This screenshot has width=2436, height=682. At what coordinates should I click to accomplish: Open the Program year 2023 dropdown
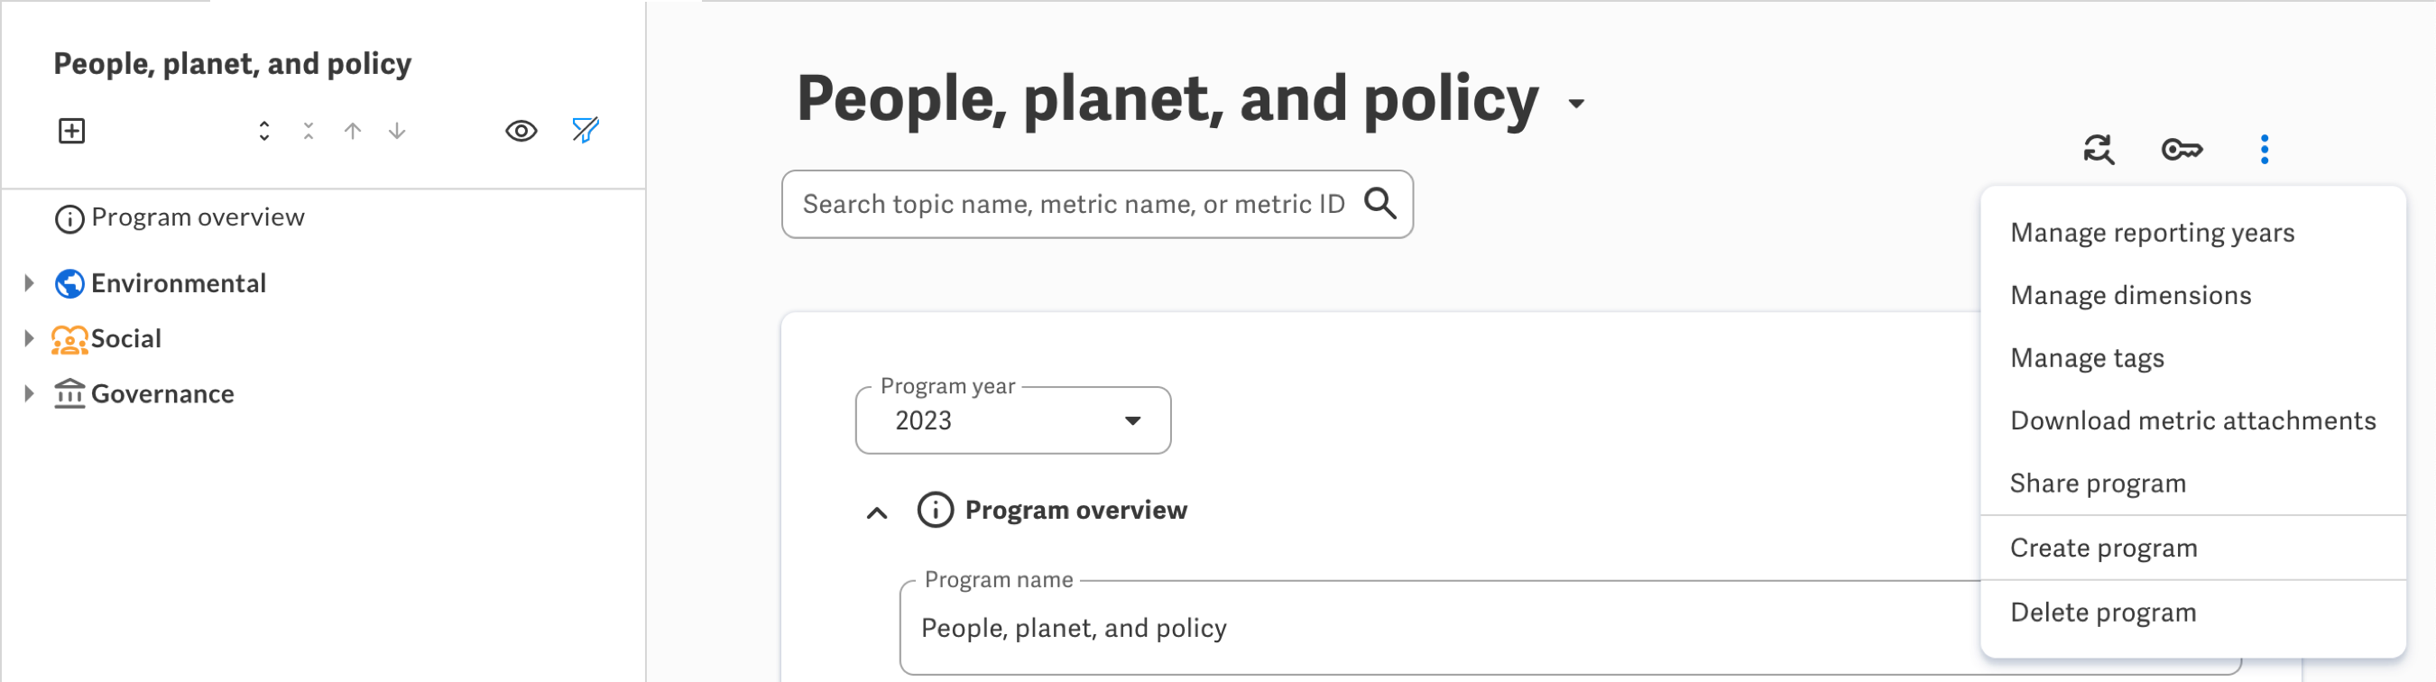pos(1132,421)
